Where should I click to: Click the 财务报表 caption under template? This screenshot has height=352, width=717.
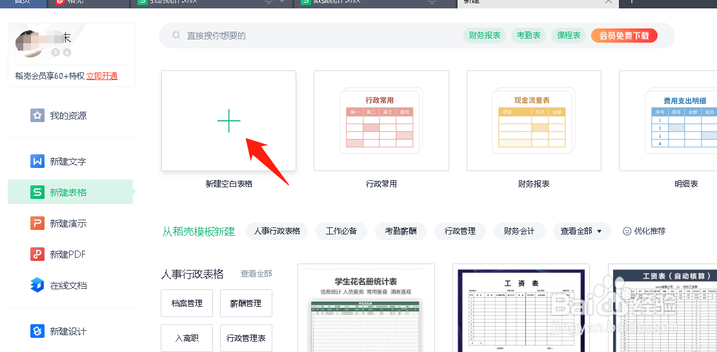pyautogui.click(x=534, y=184)
